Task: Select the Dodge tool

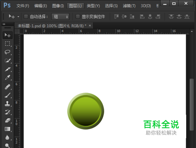Action: click(x=7, y=145)
